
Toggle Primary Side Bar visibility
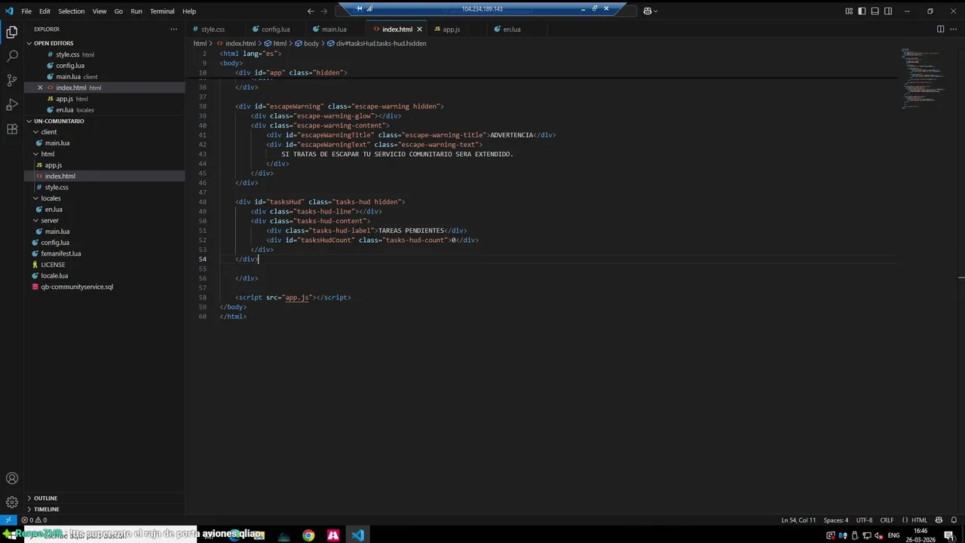862,11
